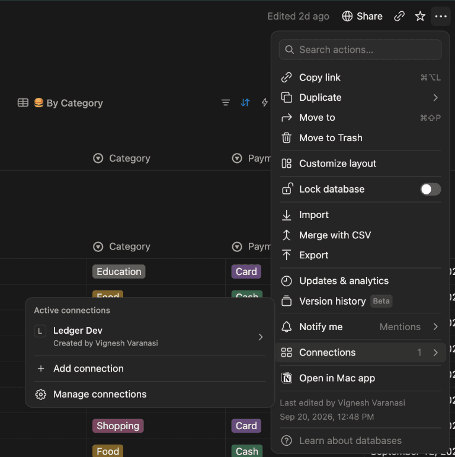This screenshot has width=455, height=457.
Task: Select the By Category view tab
Action: (60, 103)
